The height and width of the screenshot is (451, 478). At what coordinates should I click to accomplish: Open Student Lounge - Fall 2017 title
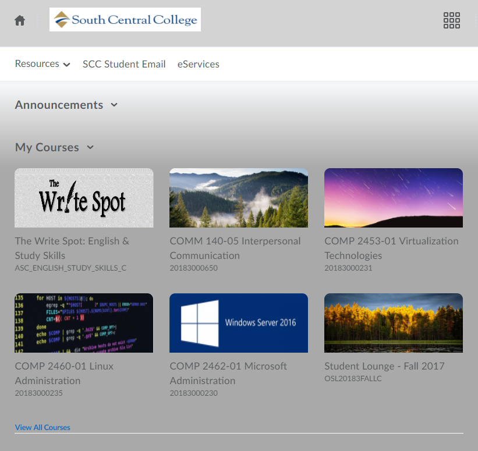[x=384, y=366]
